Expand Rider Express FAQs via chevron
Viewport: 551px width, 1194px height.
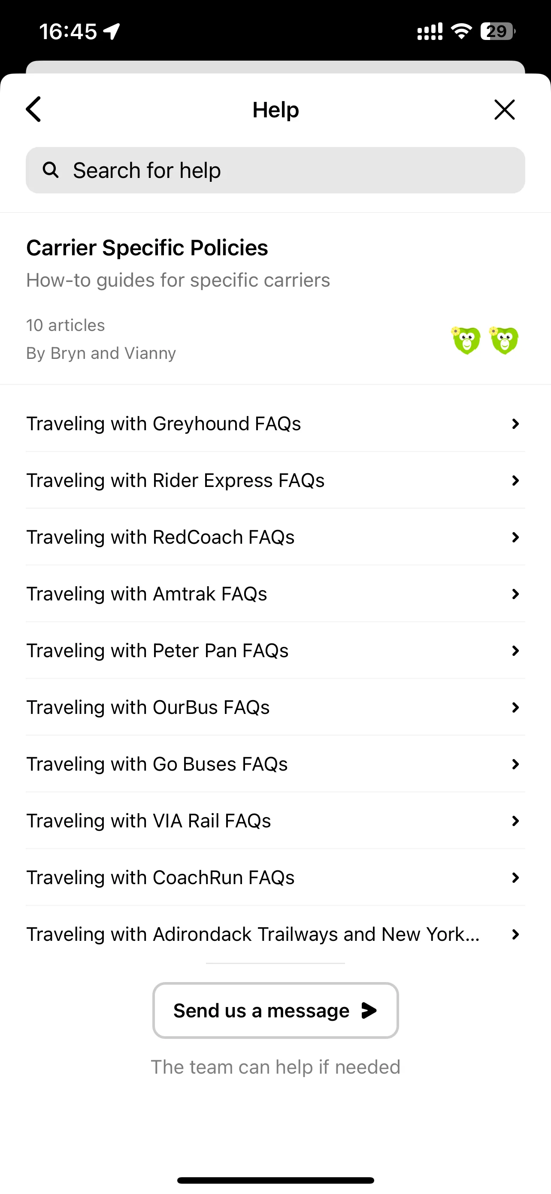[x=515, y=480]
